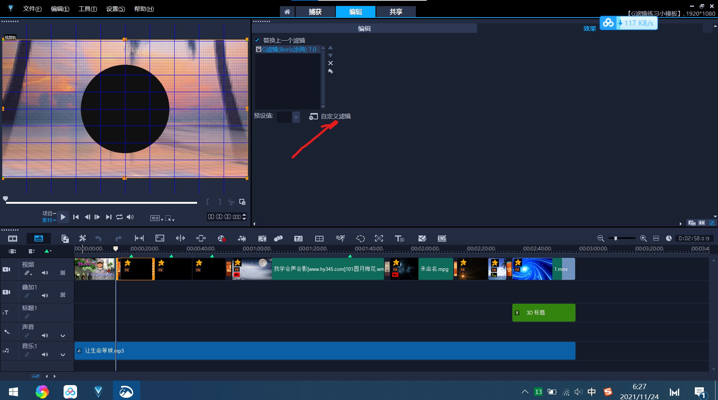Increase the timecode with stepper arrows
The height and width of the screenshot is (400, 718).
[x=244, y=215]
